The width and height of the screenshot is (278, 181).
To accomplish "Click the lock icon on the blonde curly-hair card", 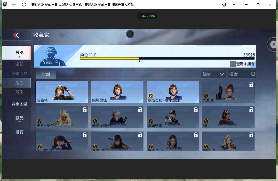I will [x=251, y=135].
